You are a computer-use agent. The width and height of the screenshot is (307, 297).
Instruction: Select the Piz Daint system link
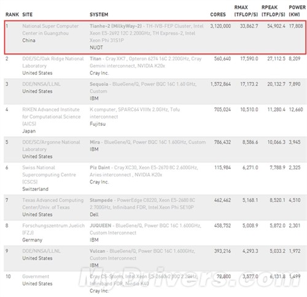[x=144, y=171]
